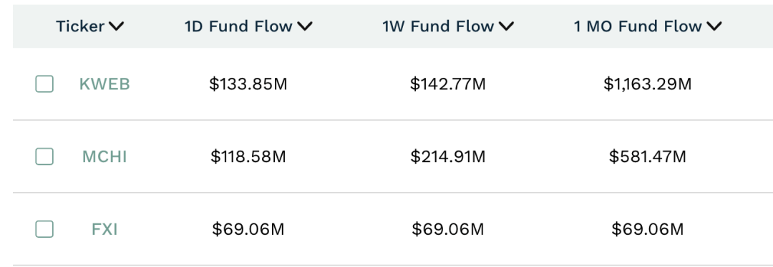Select FXI 1D Fund Flow value
773x267 pixels.
tap(248, 229)
